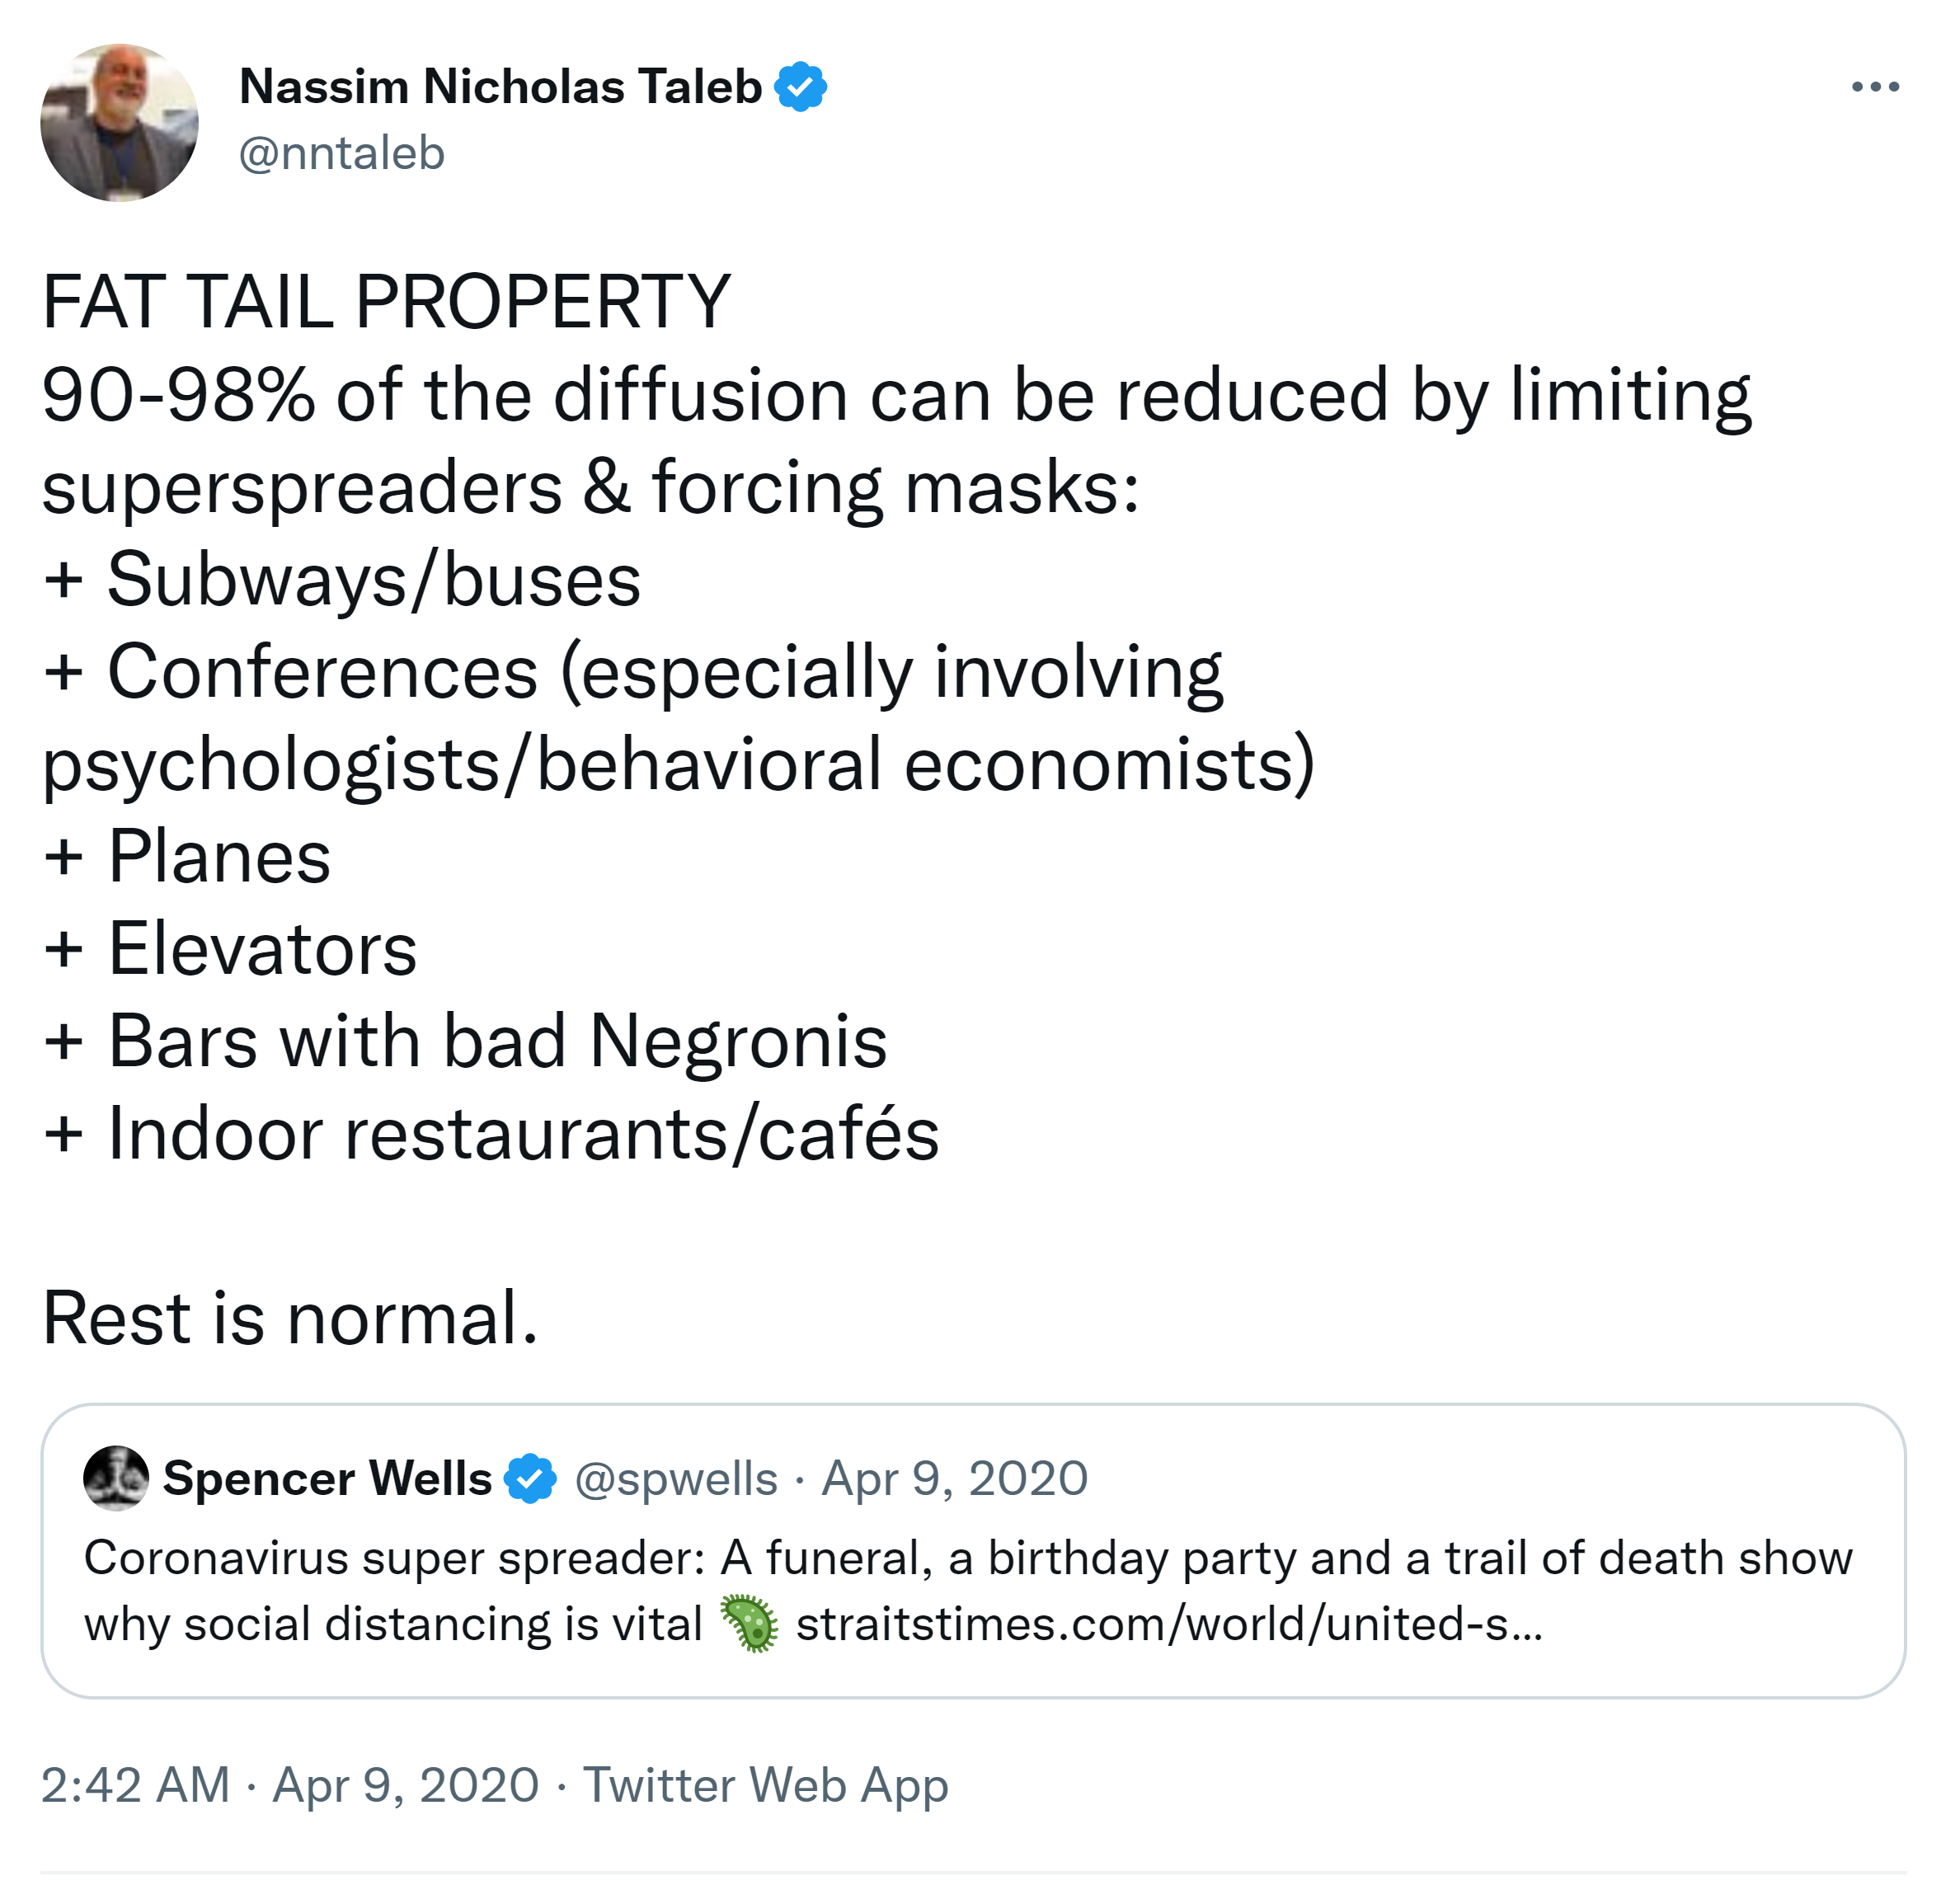Click Spencer Wells' small avatar in quote
Image resolution: width=1941 pixels, height=1904 pixels.
coord(116,1477)
